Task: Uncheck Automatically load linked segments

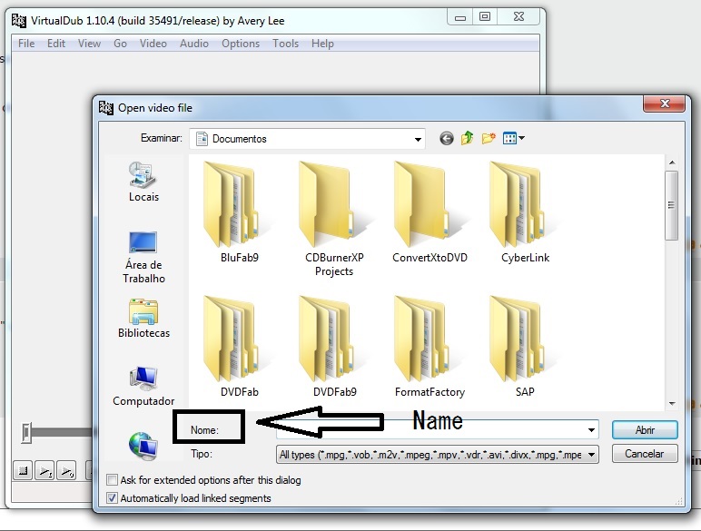Action: pos(112,498)
